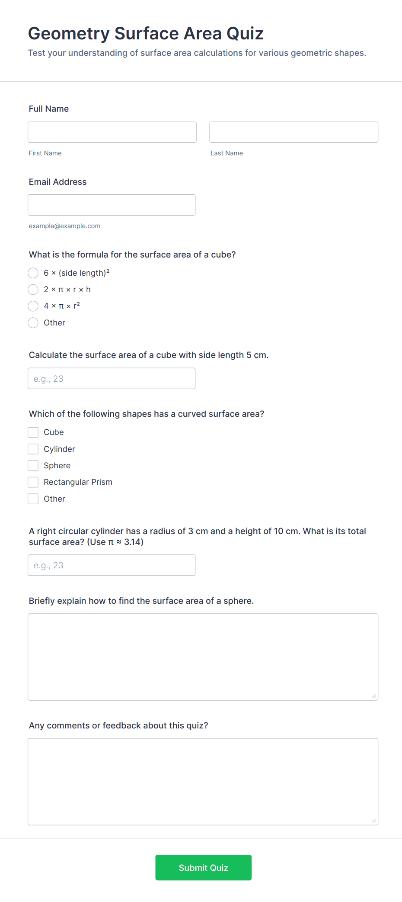Select "Other" for the cube formula question
This screenshot has height=902, width=402.
tap(33, 322)
